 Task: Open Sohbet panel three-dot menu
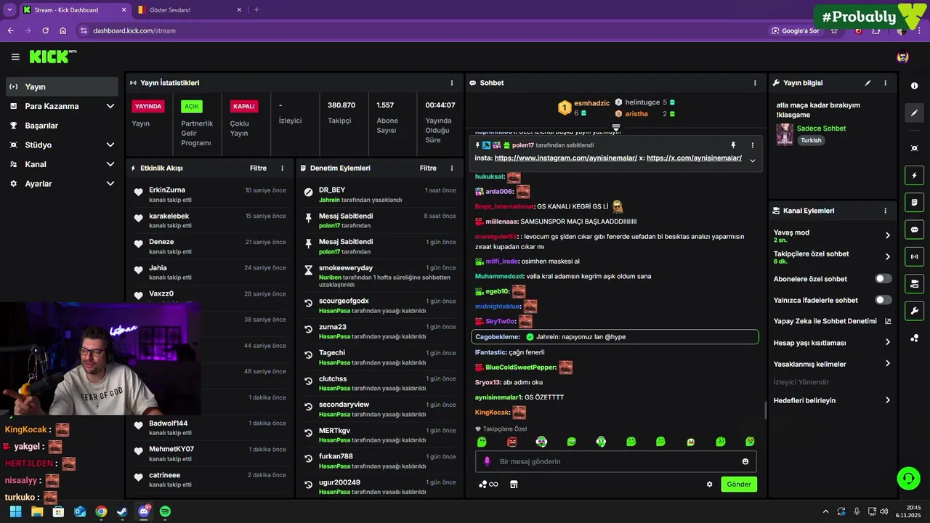click(x=755, y=83)
